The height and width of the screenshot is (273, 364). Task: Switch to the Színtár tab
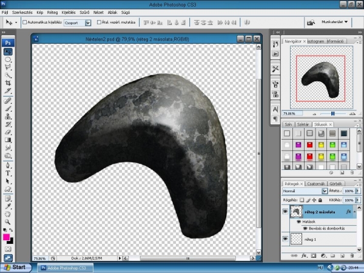point(303,124)
